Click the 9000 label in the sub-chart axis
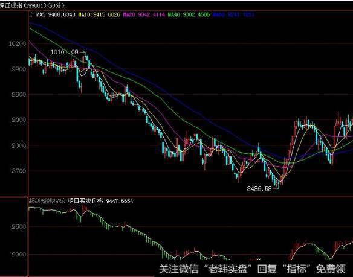Viewport: 353px width, 277px height. tap(19, 255)
